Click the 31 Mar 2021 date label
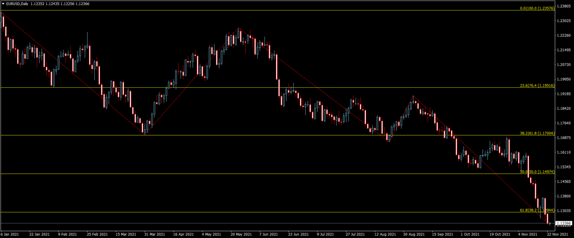This screenshot has width=574, height=238. 154,234
